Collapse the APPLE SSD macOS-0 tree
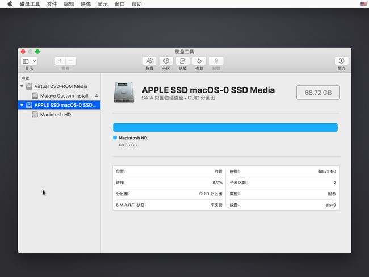The width and height of the screenshot is (369, 277). click(22, 105)
